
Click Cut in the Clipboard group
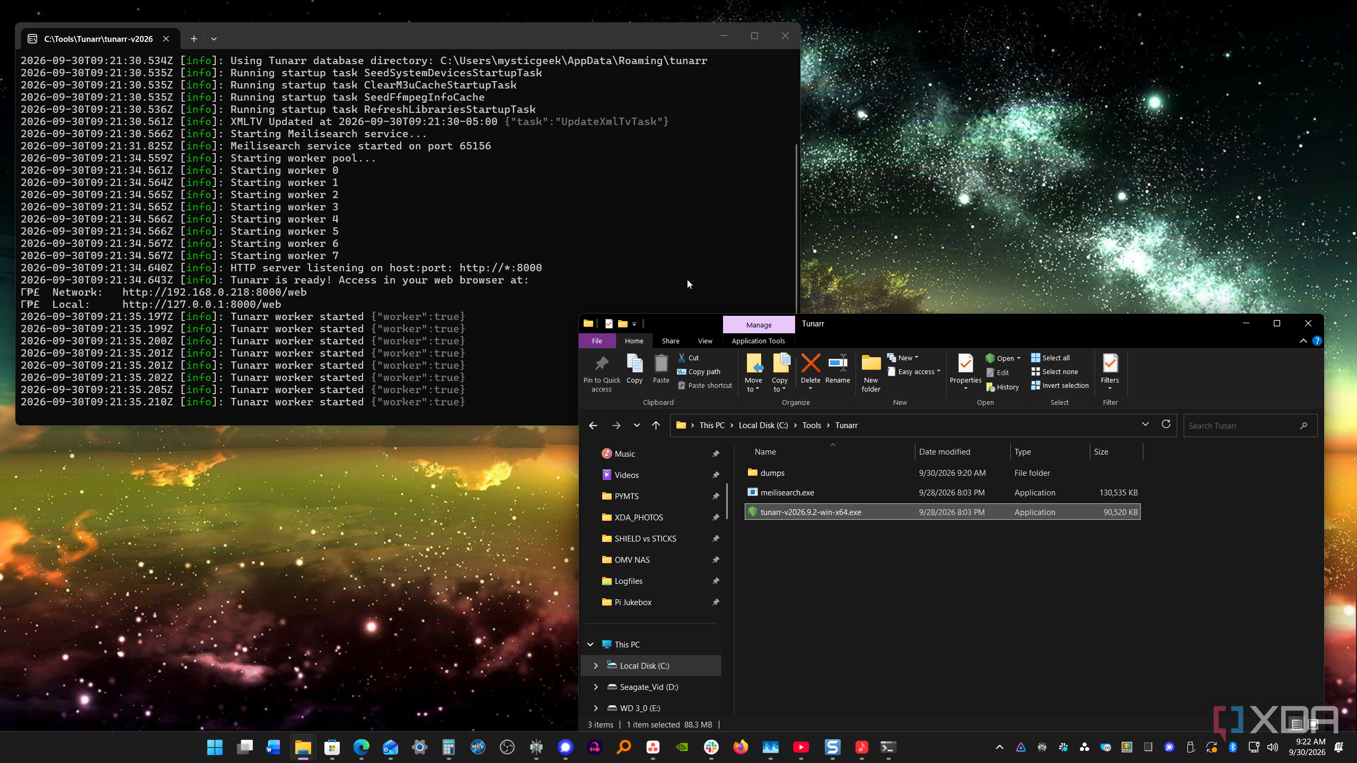pyautogui.click(x=689, y=358)
